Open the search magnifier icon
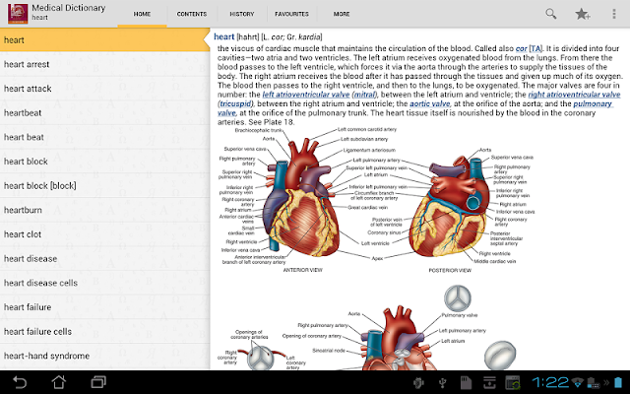Image resolution: width=630 pixels, height=394 pixels. point(551,14)
